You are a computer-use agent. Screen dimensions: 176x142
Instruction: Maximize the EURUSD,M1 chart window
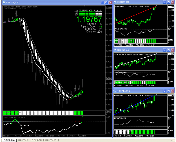click(168, 2)
